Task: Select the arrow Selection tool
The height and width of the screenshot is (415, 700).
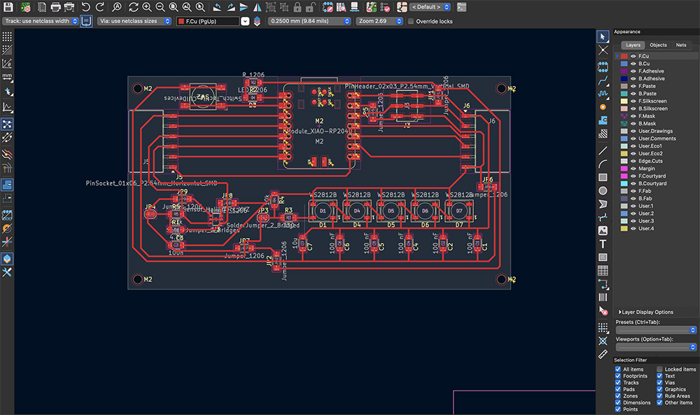Action: 603,36
